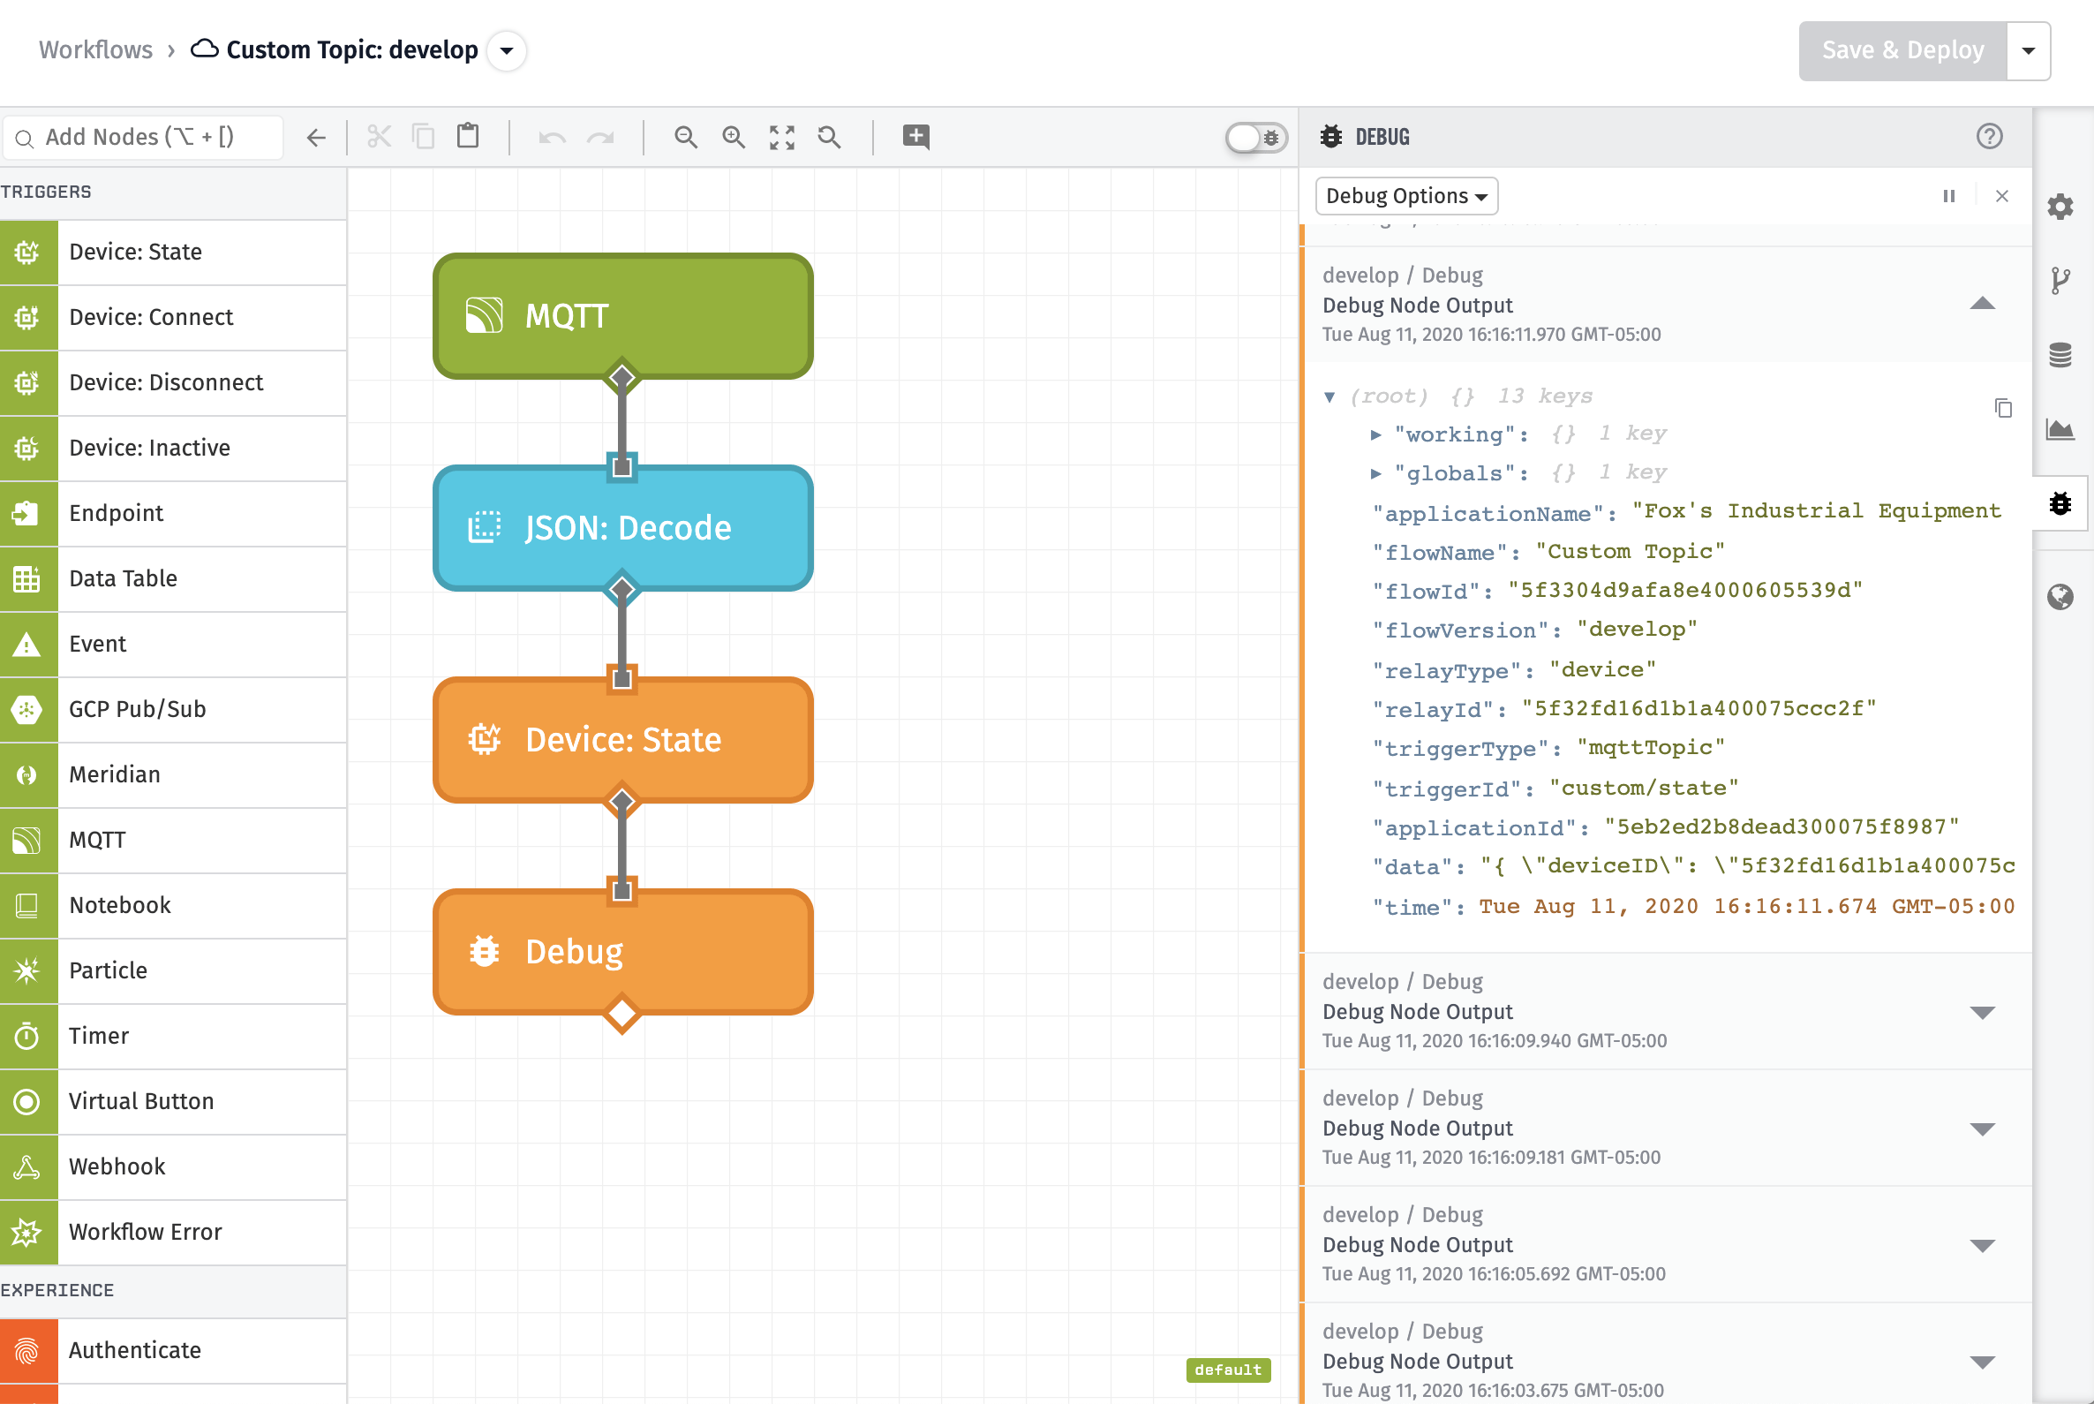Collapse the node palette with back arrow
2094x1404 pixels.
point(316,138)
